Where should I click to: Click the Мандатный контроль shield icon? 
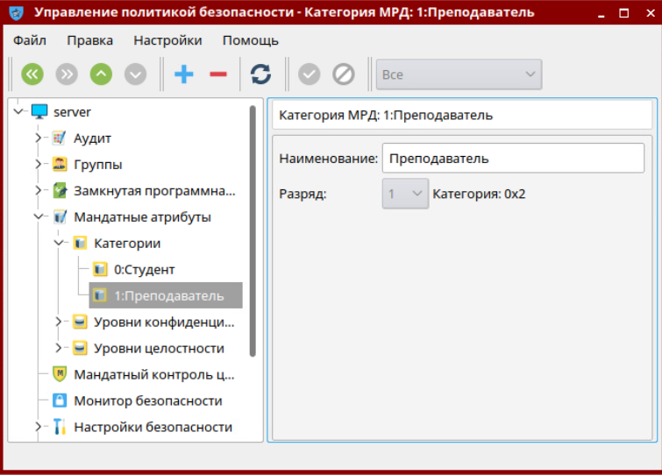(x=60, y=374)
